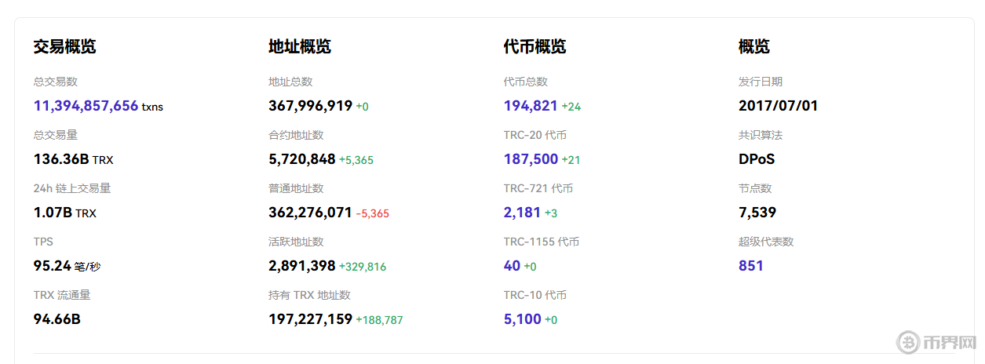
Task: Click the DPoS consensus algorithm value
Action: (756, 159)
